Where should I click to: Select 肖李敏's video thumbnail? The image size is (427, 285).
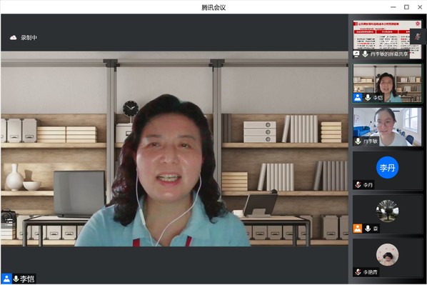click(x=387, y=127)
